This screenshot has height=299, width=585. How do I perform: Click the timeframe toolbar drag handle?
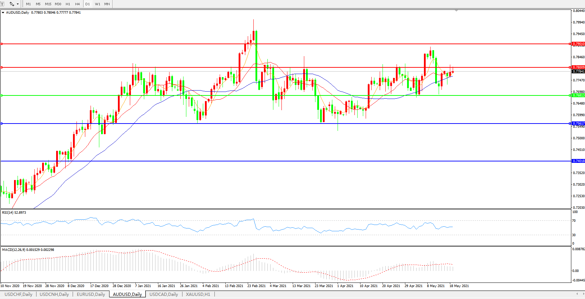click(x=23, y=4)
